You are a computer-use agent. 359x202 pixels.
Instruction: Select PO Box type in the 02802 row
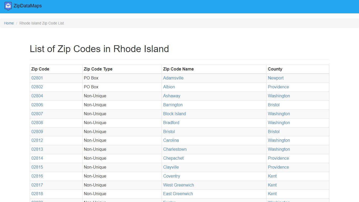[x=91, y=87]
